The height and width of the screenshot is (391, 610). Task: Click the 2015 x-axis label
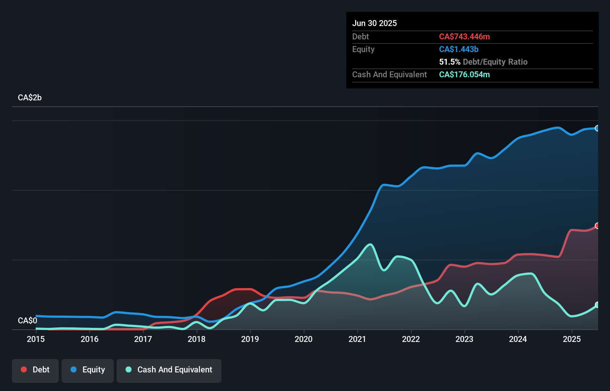36,339
